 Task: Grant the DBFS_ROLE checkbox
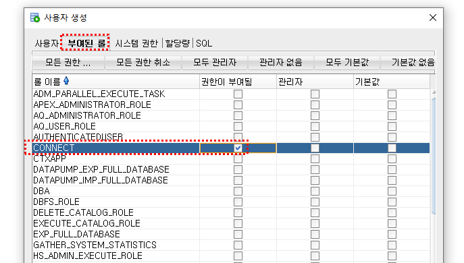pyautogui.click(x=238, y=202)
